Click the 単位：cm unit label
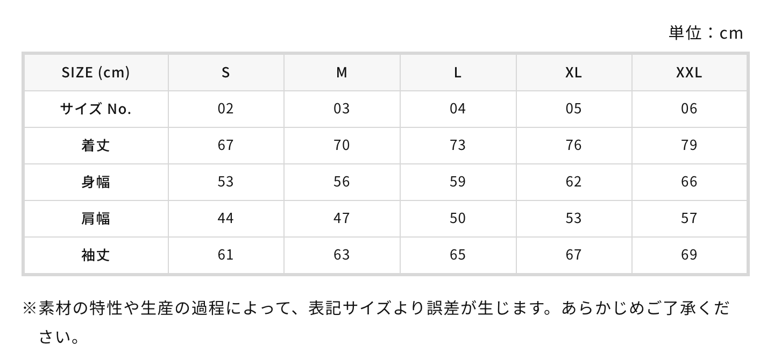 point(705,33)
